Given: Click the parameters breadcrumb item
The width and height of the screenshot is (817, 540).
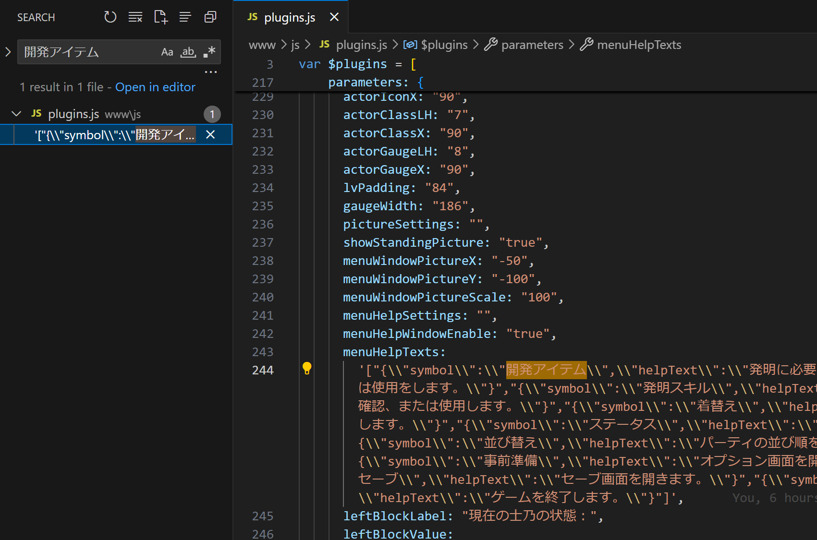Looking at the screenshot, I should tap(532, 45).
